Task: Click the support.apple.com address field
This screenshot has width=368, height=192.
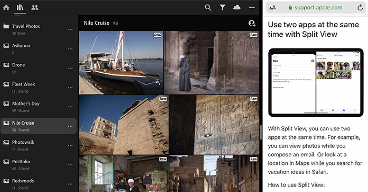Action: (x=318, y=8)
